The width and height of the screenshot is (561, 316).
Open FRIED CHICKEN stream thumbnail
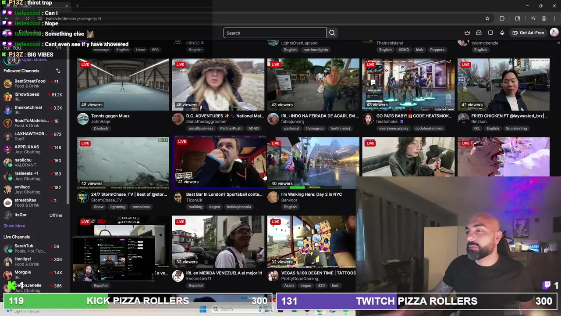coord(504,85)
